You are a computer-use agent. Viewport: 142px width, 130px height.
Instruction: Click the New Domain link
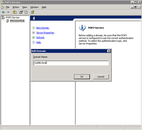coord(43,28)
